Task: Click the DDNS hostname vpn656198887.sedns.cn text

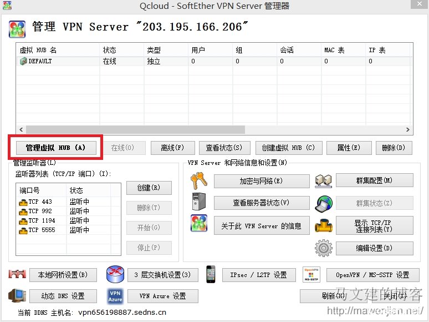Action: tap(122, 313)
